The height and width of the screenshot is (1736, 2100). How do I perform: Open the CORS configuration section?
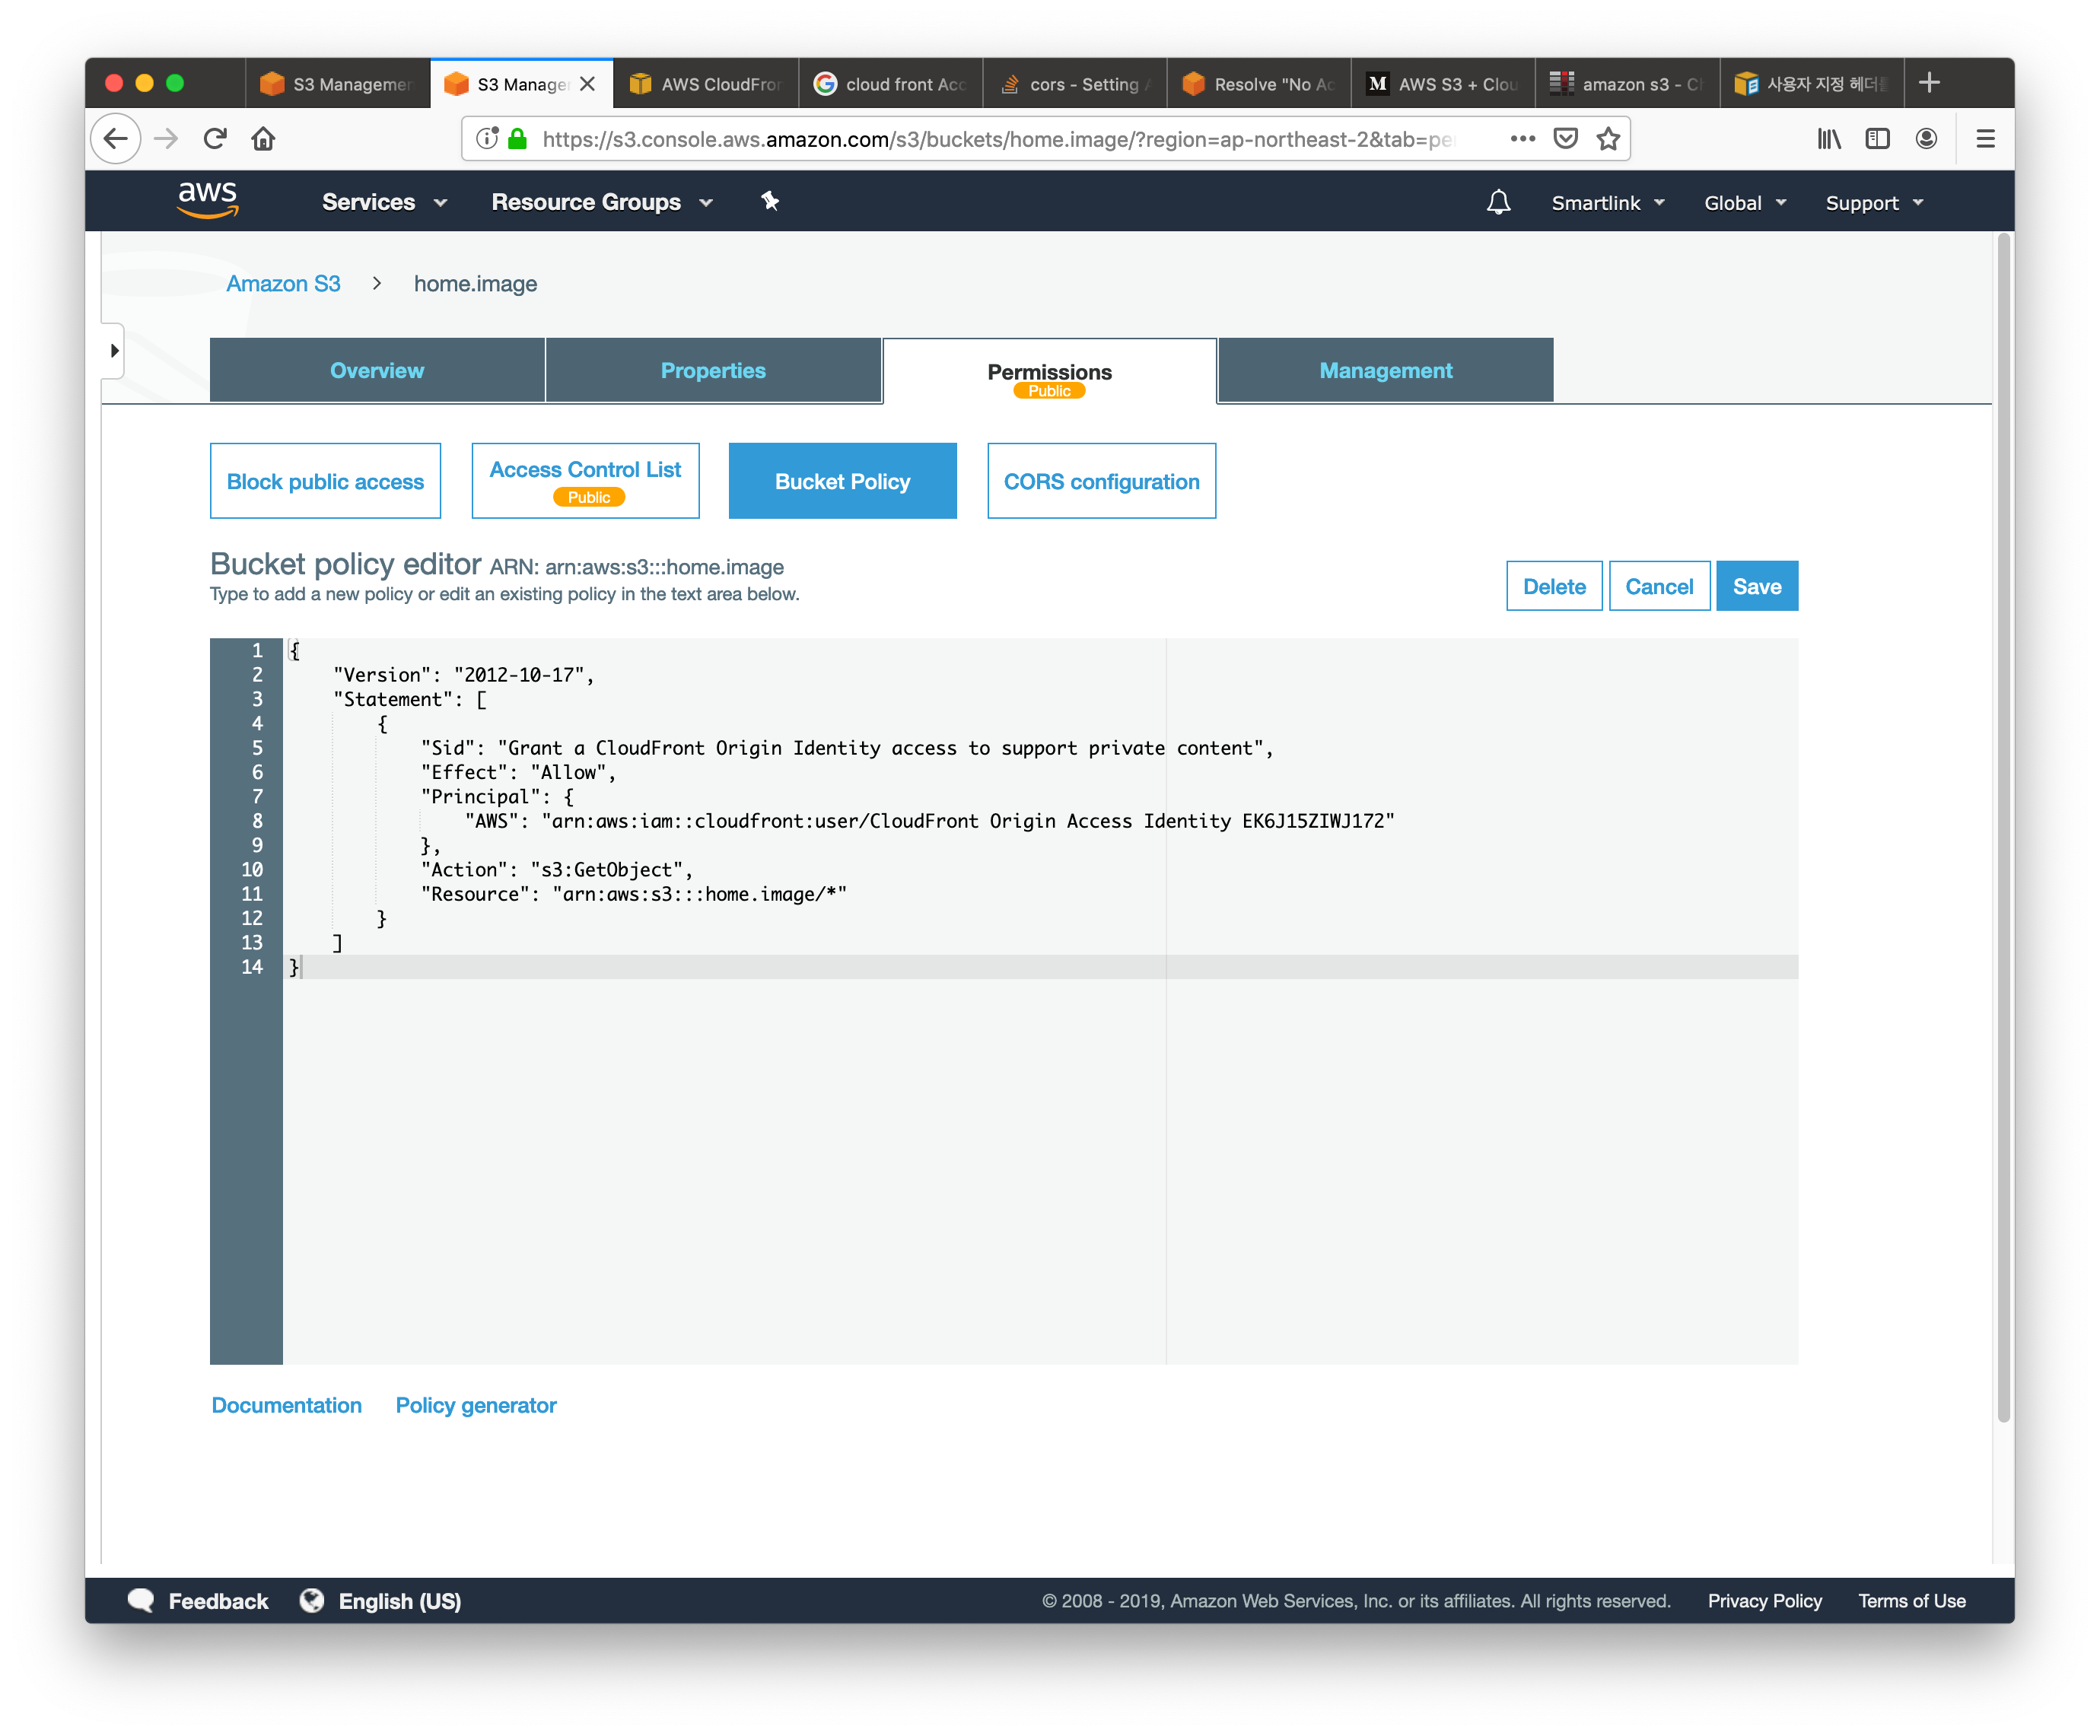coord(1101,482)
